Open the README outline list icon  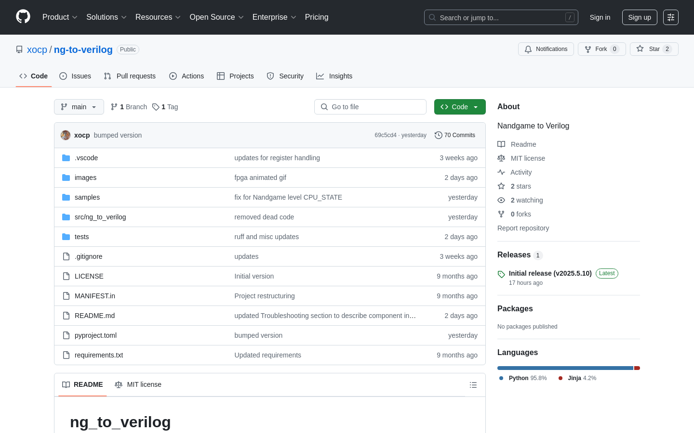[473, 385]
